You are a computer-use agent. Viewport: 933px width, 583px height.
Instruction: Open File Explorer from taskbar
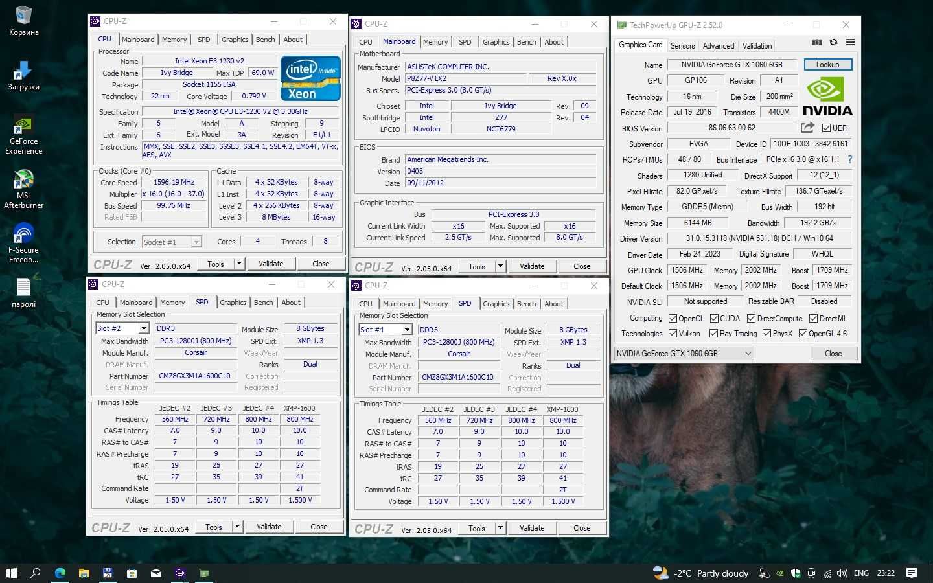(x=84, y=573)
